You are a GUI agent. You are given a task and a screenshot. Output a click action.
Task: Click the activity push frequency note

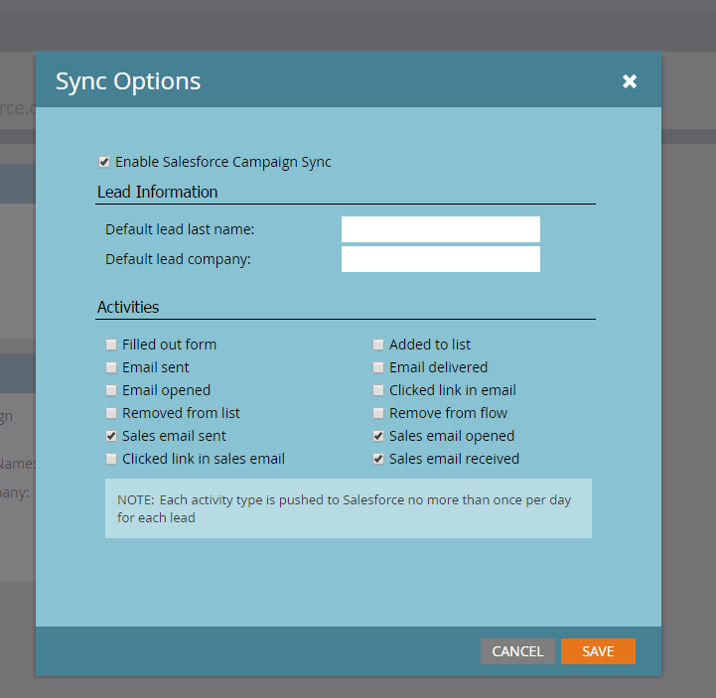[x=348, y=508]
